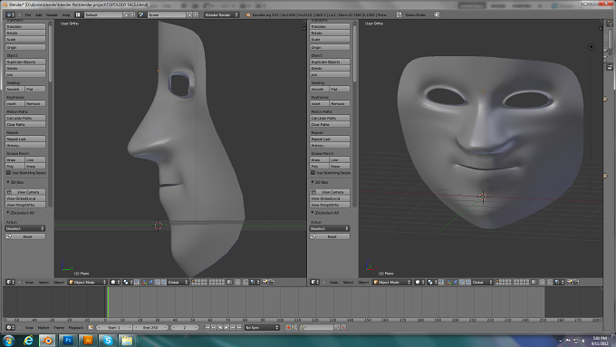Viewport: 616px width, 347px height.
Task: Toggle use preview range clock icon in timeline
Action: coord(91,327)
